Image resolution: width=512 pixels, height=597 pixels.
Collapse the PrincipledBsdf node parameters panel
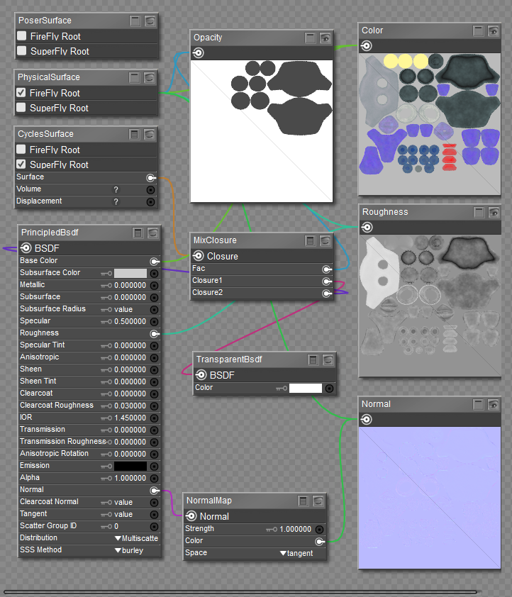coord(137,233)
